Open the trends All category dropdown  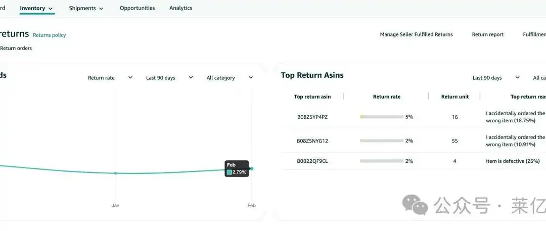[230, 78]
